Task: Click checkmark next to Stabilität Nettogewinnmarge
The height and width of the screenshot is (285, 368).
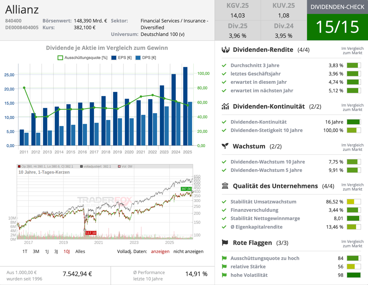Action: coord(224,218)
